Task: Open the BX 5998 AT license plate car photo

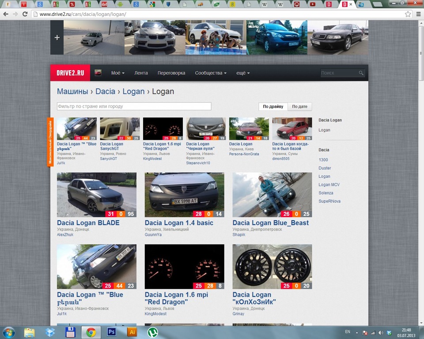Action: pyautogui.click(x=185, y=195)
